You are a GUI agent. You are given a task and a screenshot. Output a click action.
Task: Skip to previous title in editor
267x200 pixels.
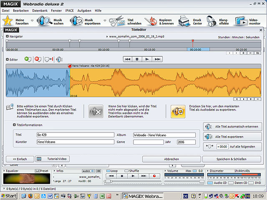pyautogui.click(x=128, y=59)
